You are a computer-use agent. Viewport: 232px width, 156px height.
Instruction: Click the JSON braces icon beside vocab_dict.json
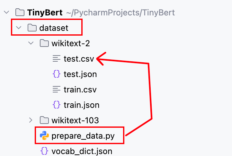pyautogui.click(x=44, y=151)
